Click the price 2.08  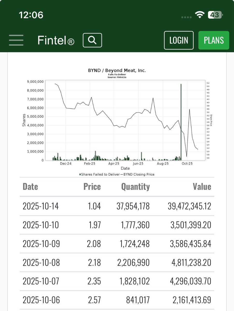coord(93,244)
